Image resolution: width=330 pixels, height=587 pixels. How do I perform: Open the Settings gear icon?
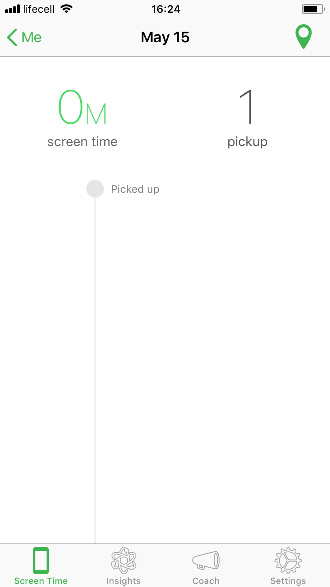tap(288, 560)
